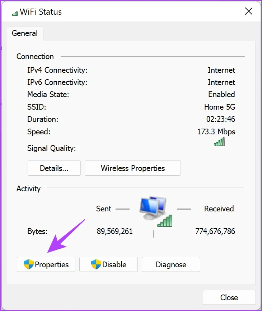Run Diagnose on the connection
The width and height of the screenshot is (262, 311).
click(x=171, y=265)
